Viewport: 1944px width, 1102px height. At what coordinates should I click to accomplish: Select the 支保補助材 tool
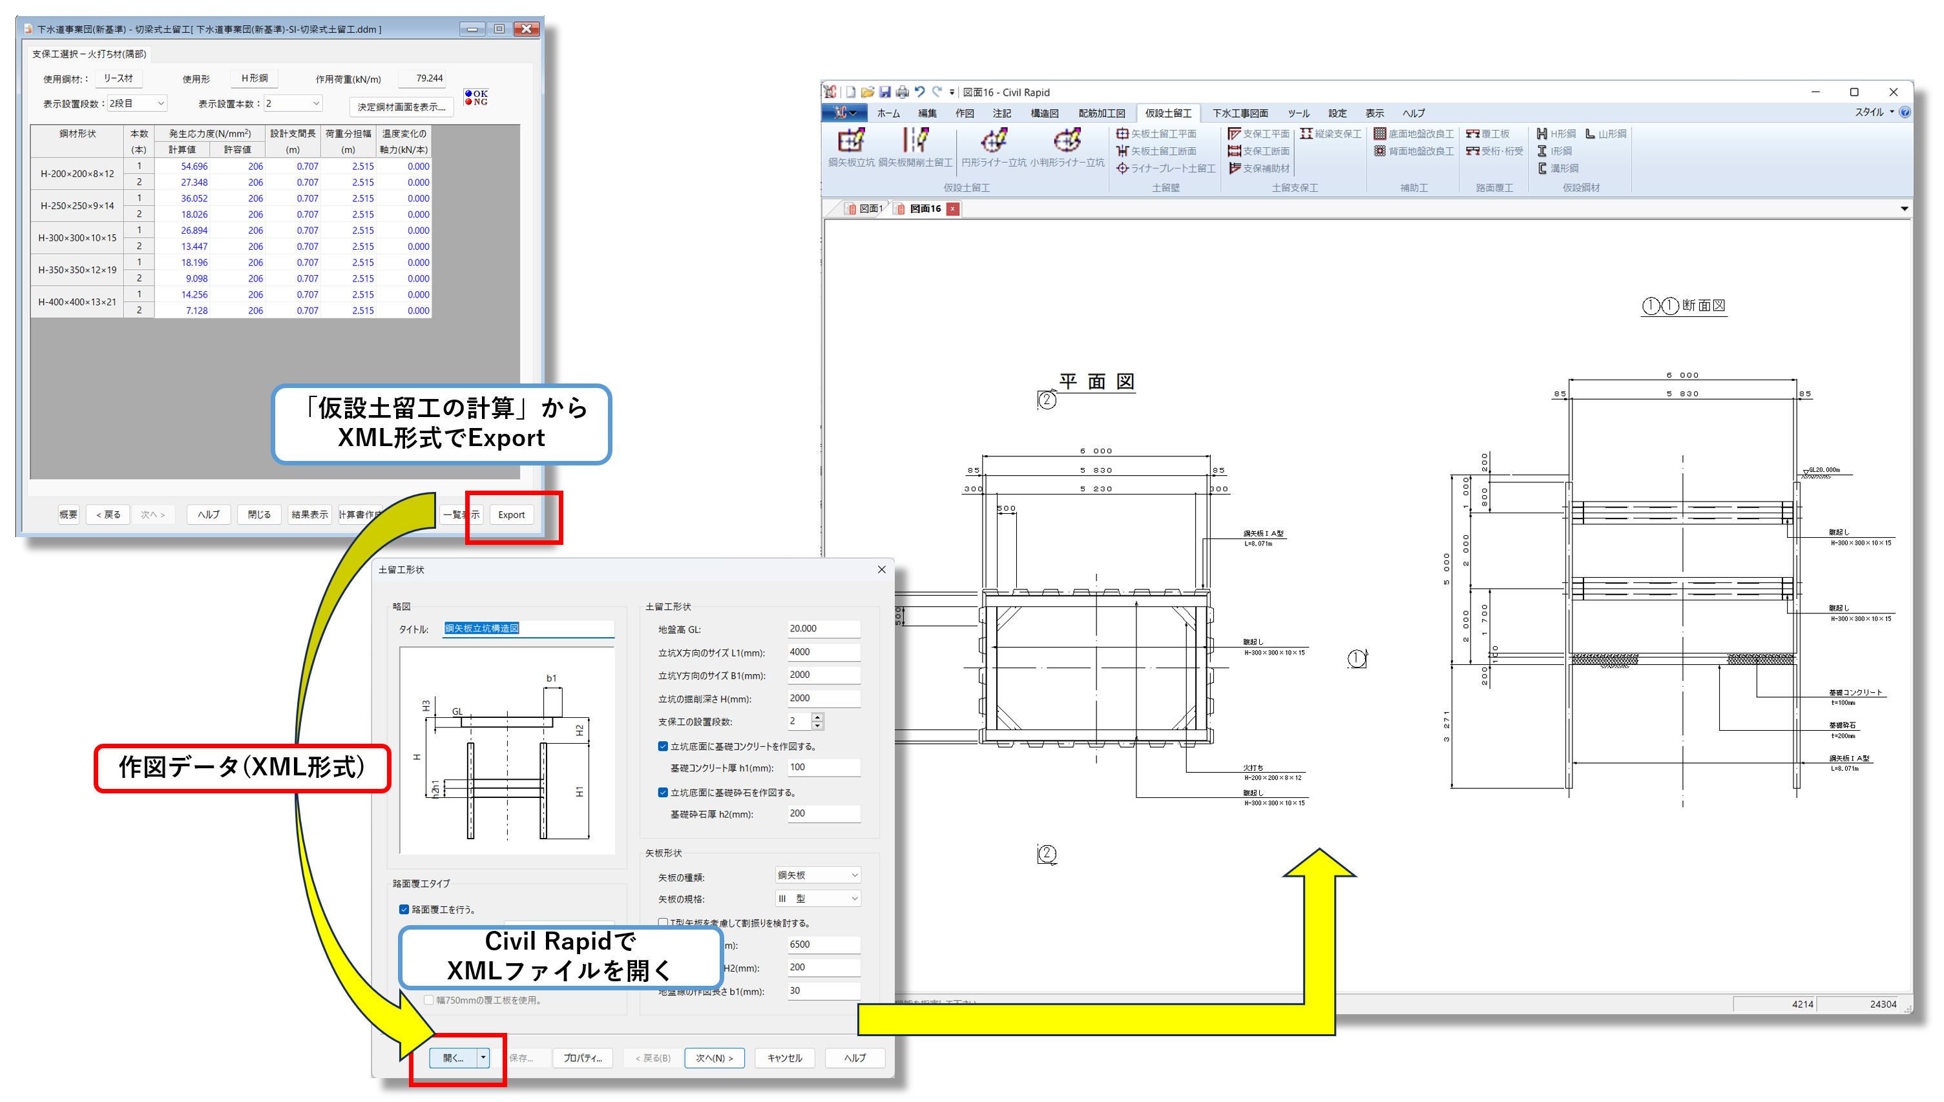[1259, 168]
